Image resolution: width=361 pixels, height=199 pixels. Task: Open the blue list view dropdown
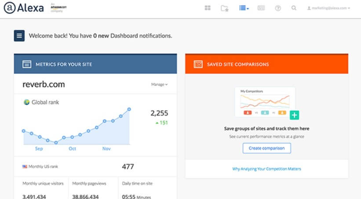pos(244,8)
